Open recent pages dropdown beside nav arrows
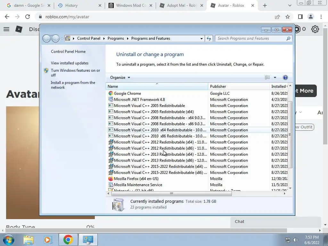This screenshot has height=246, width=328. click(x=62, y=38)
